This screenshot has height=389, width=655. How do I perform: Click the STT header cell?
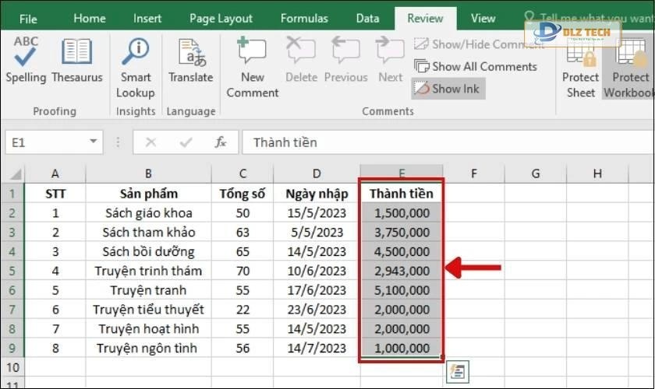point(55,194)
